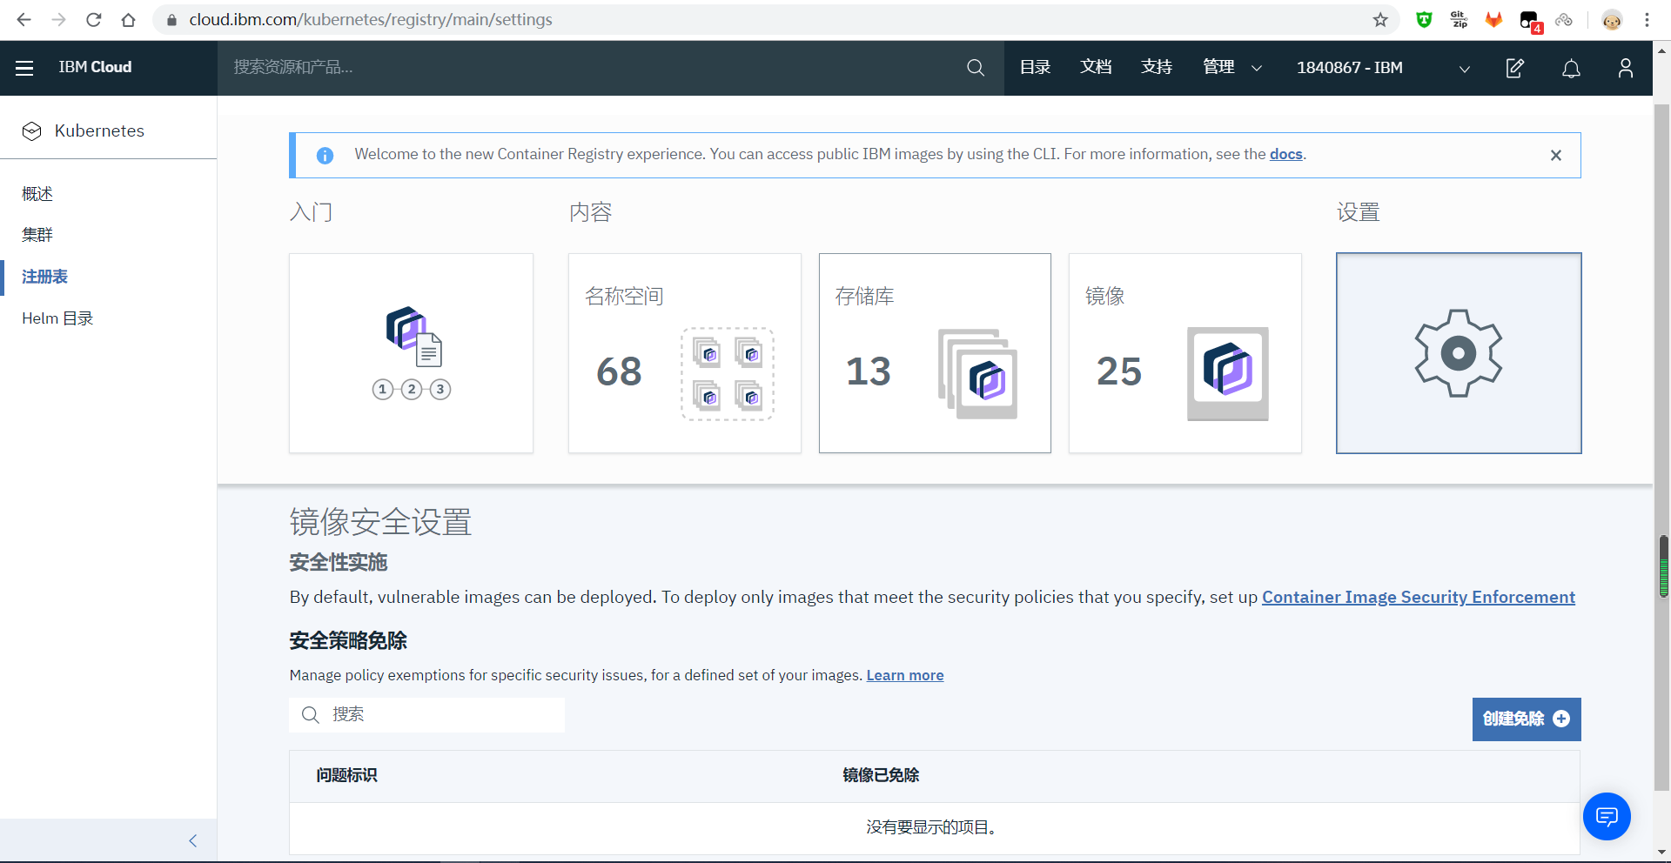Click the 镜像已免除 column header
The height and width of the screenshot is (863, 1671).
coord(881,776)
